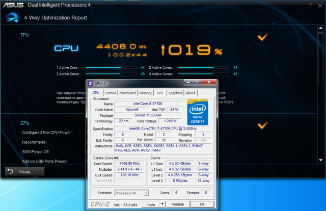Click the disabled maximize button in CPU-Z
Image resolution: width=326 pixels, height=211 pixels.
click(197, 82)
